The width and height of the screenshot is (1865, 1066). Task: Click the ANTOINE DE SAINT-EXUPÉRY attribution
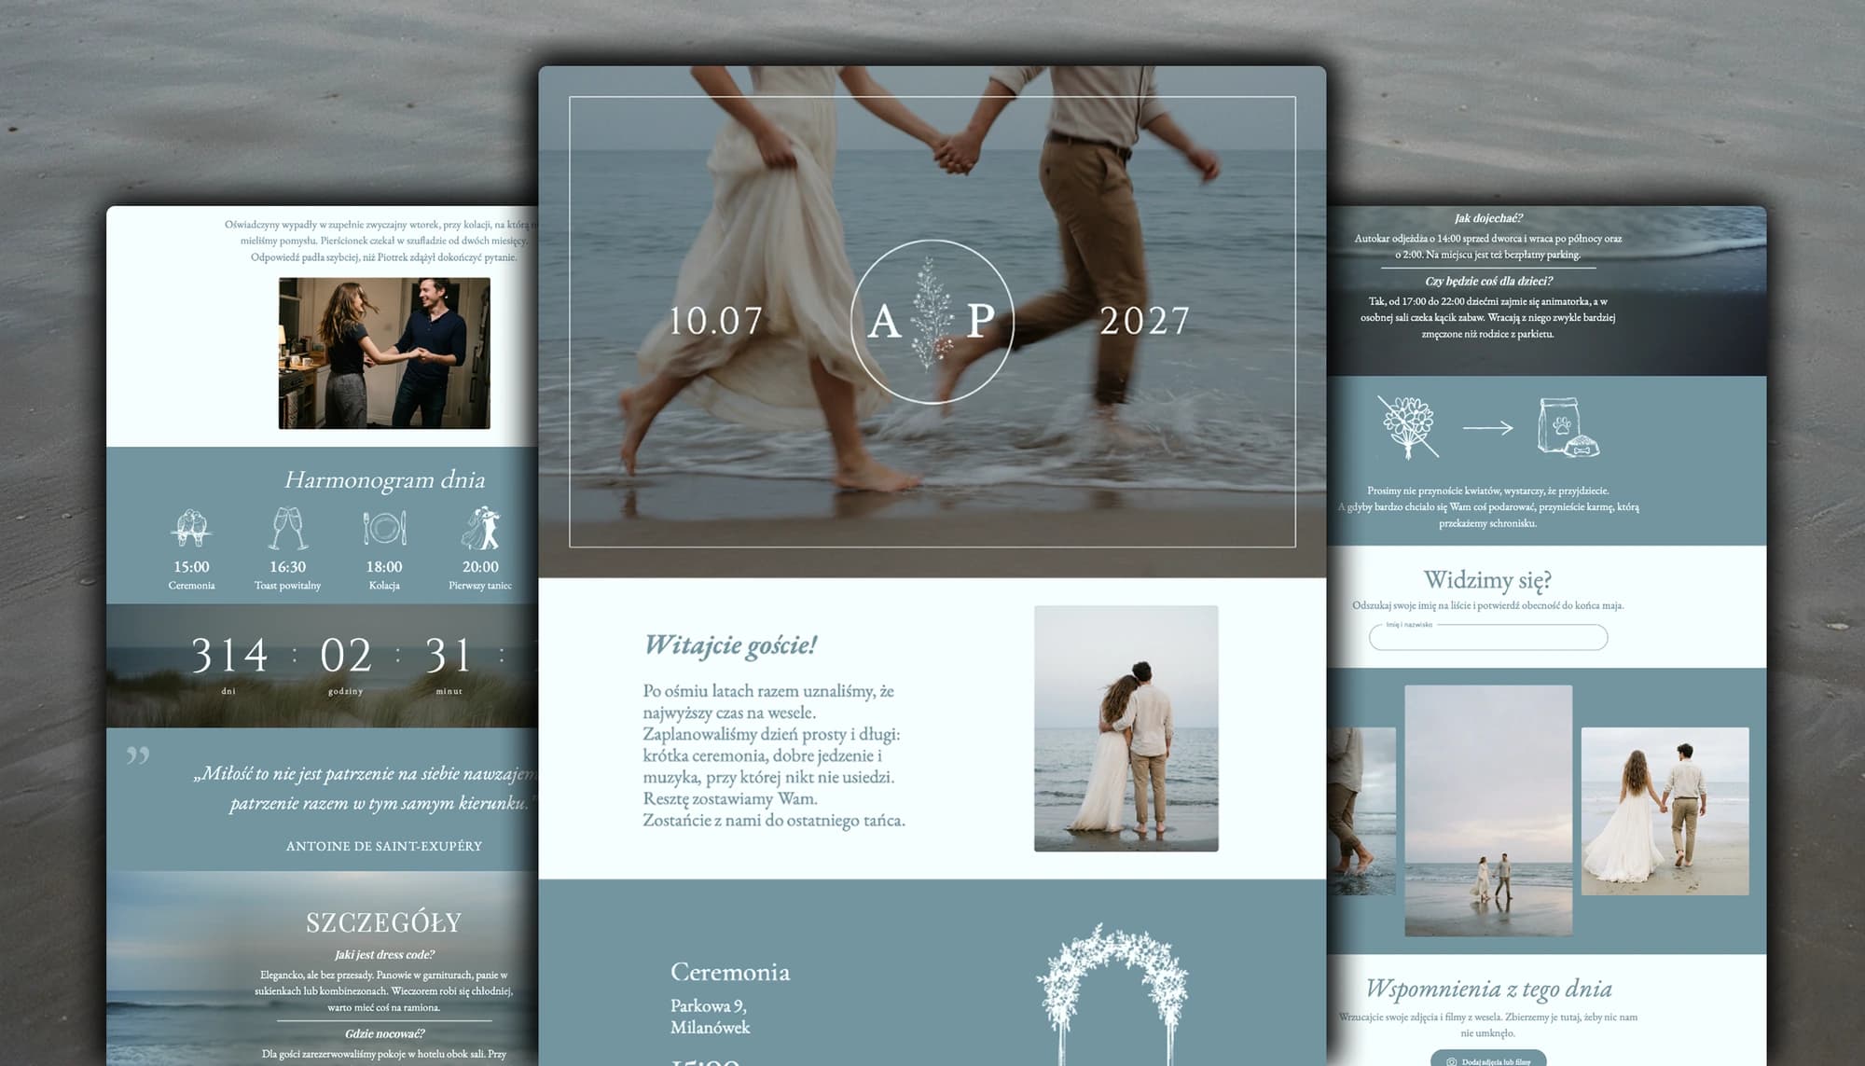pos(384,846)
